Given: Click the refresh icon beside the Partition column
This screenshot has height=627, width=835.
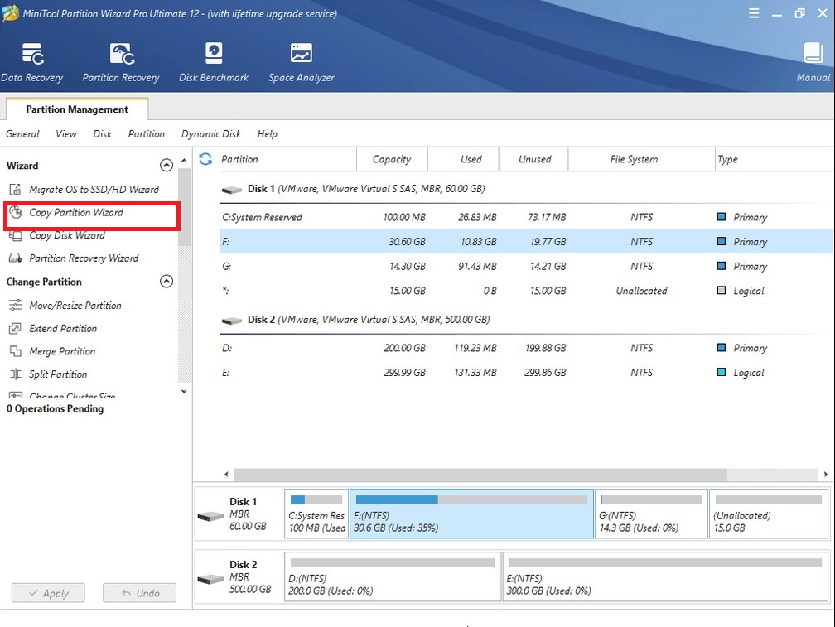Looking at the screenshot, I should [x=205, y=158].
